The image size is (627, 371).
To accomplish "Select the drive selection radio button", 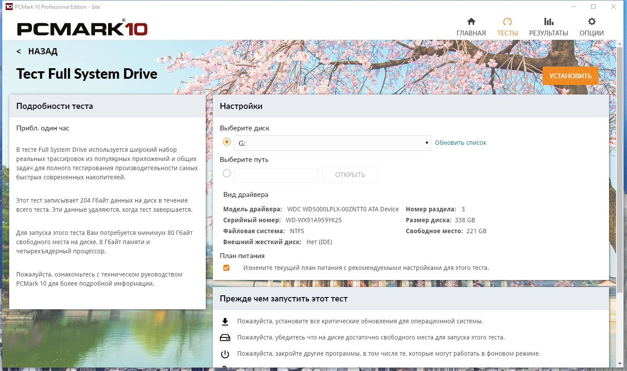I will [227, 142].
